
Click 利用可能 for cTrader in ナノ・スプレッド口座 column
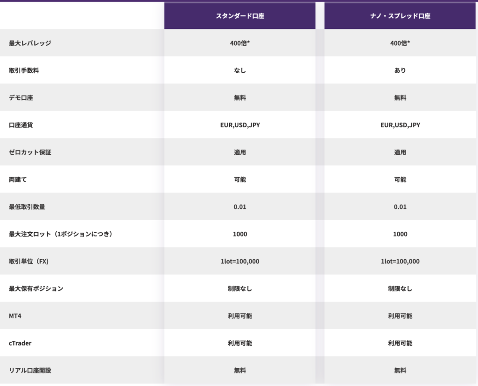[400, 343]
